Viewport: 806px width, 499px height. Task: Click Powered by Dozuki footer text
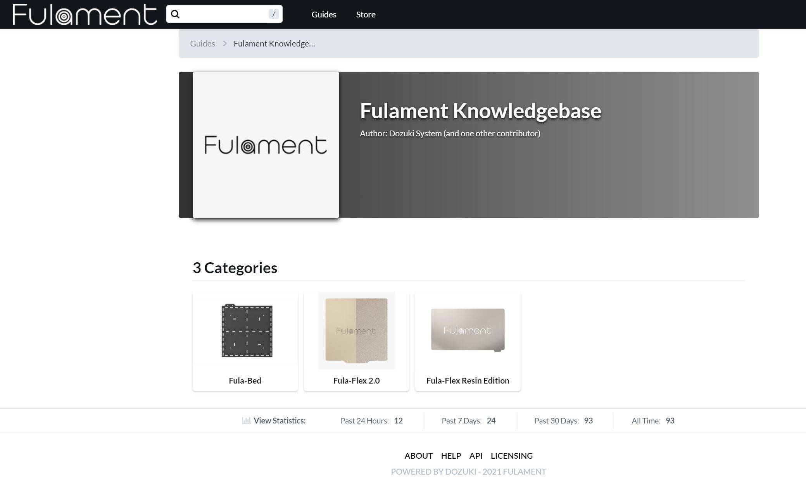(468, 471)
